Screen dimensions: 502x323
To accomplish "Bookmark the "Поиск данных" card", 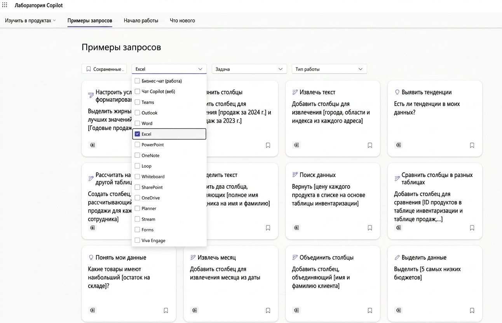I will click(x=370, y=228).
